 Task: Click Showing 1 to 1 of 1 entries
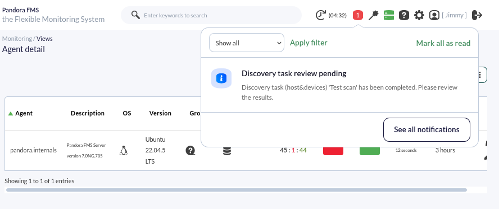(39, 181)
